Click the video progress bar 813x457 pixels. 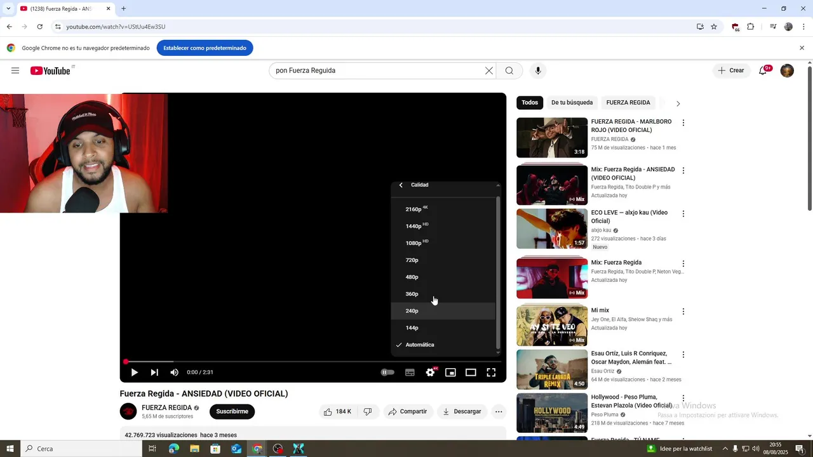(x=313, y=362)
